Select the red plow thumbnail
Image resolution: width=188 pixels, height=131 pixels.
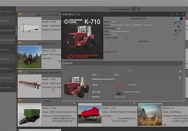point(30,86)
